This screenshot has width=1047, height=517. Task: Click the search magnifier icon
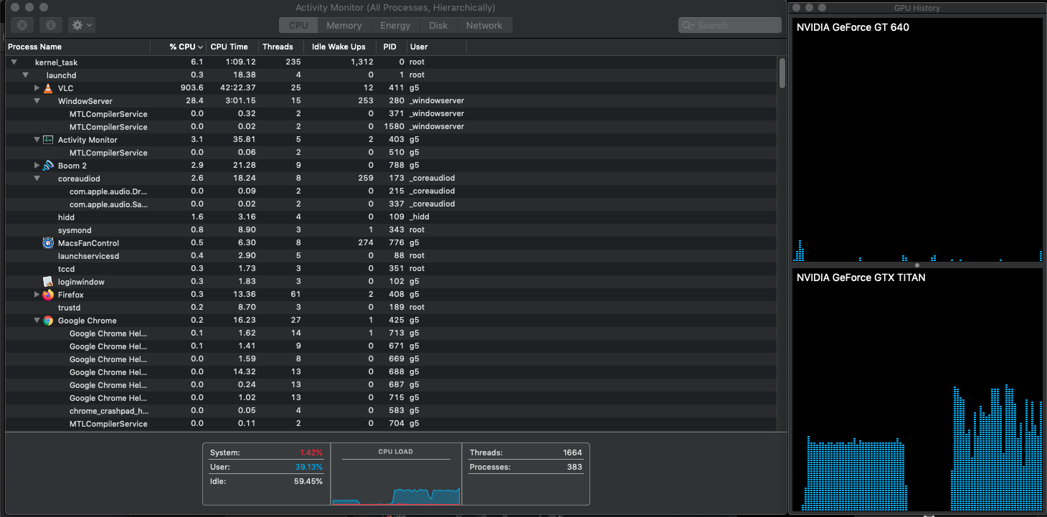point(688,25)
